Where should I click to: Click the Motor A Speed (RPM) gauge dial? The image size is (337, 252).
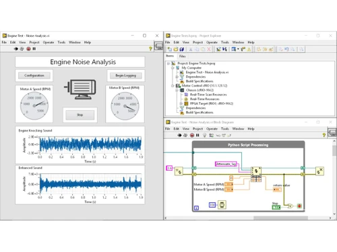(34, 106)
